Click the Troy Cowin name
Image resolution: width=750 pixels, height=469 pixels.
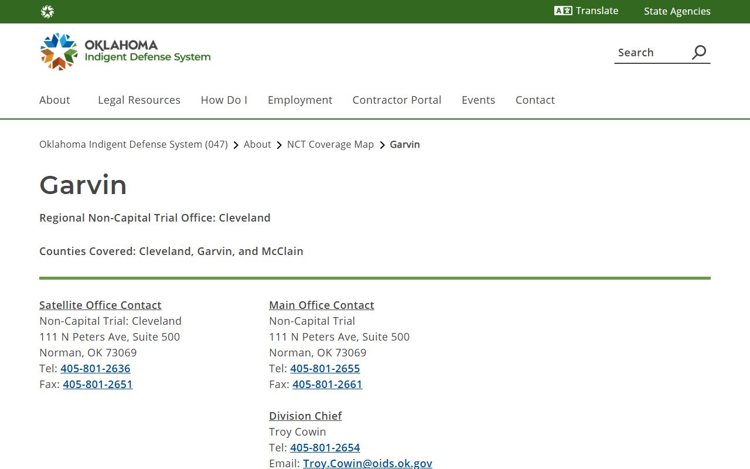point(298,431)
